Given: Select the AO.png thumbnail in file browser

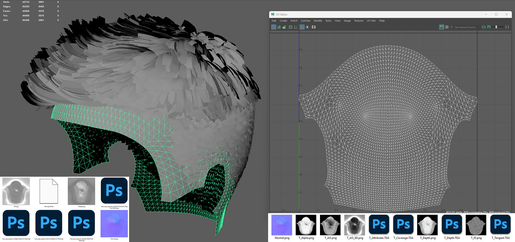Looking at the screenshot, I should coord(16,191).
